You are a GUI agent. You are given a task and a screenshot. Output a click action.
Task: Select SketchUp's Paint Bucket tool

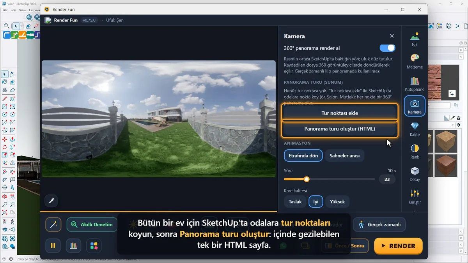click(x=4, y=82)
